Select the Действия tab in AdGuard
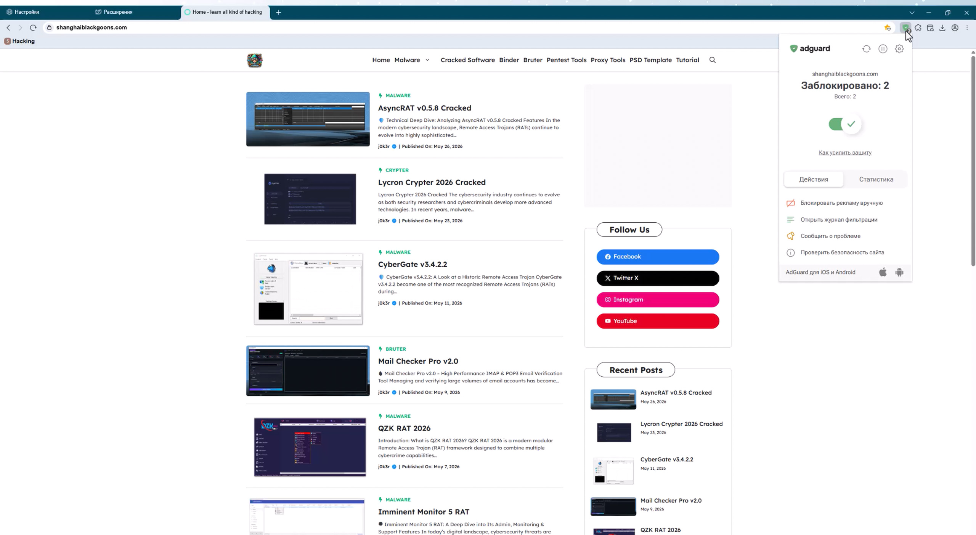 (814, 179)
